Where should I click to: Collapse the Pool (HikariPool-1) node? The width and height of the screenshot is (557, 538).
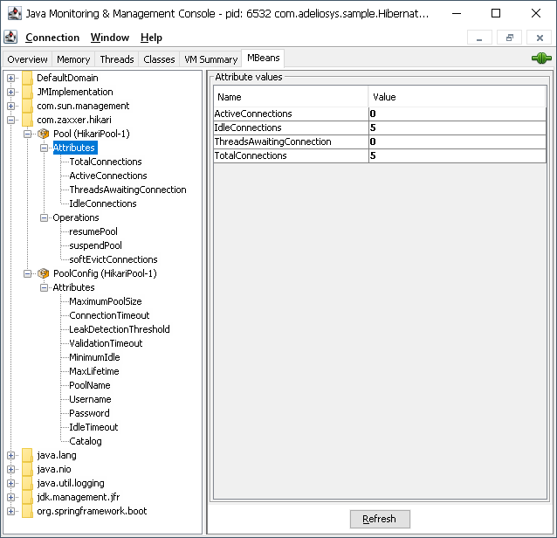pos(27,134)
